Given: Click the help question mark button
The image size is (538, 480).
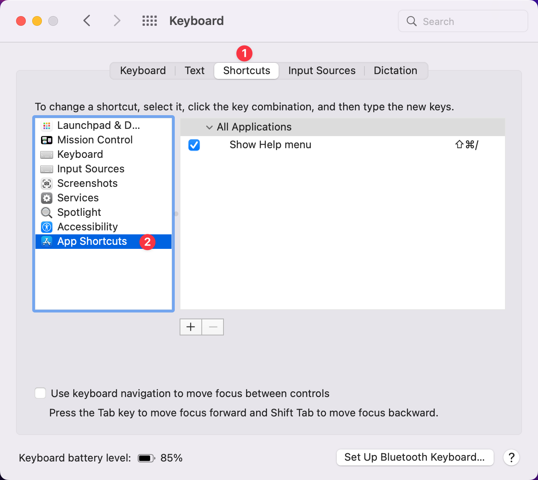Looking at the screenshot, I should 511,457.
